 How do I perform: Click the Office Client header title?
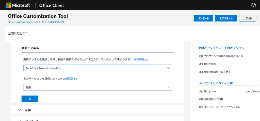point(52,6)
